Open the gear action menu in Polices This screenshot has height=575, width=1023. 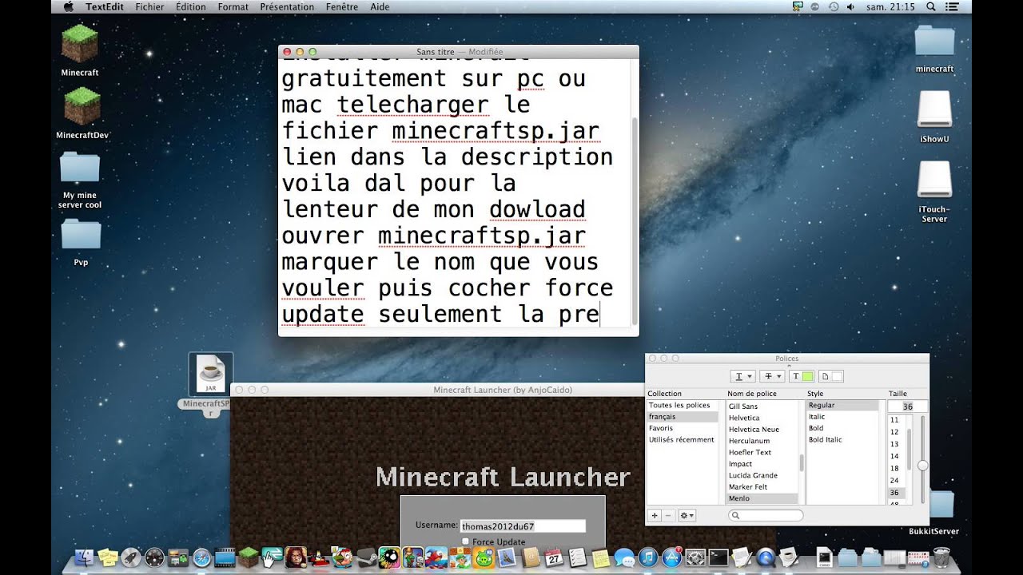(x=687, y=516)
